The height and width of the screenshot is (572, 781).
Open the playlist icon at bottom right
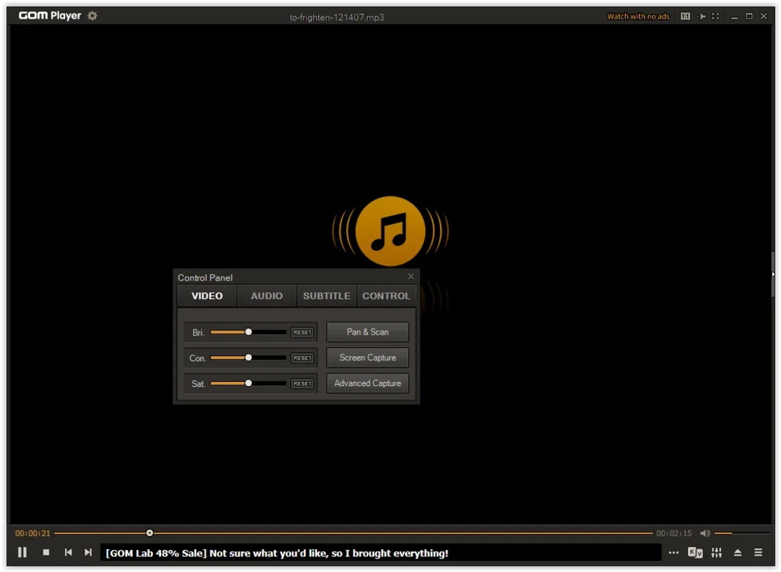[x=758, y=552]
